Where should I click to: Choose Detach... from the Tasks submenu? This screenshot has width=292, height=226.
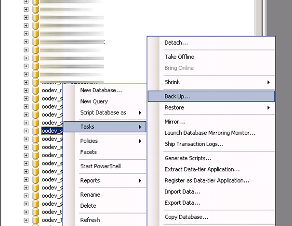pyautogui.click(x=211, y=43)
